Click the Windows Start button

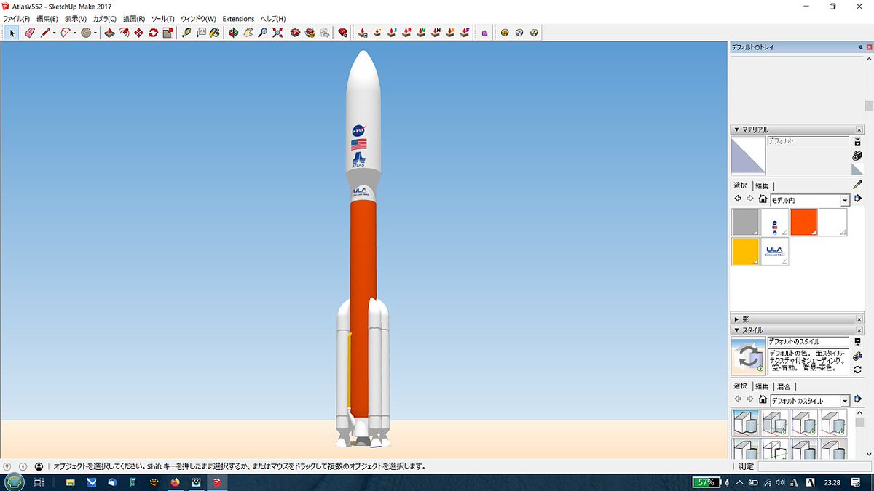[x=15, y=482]
